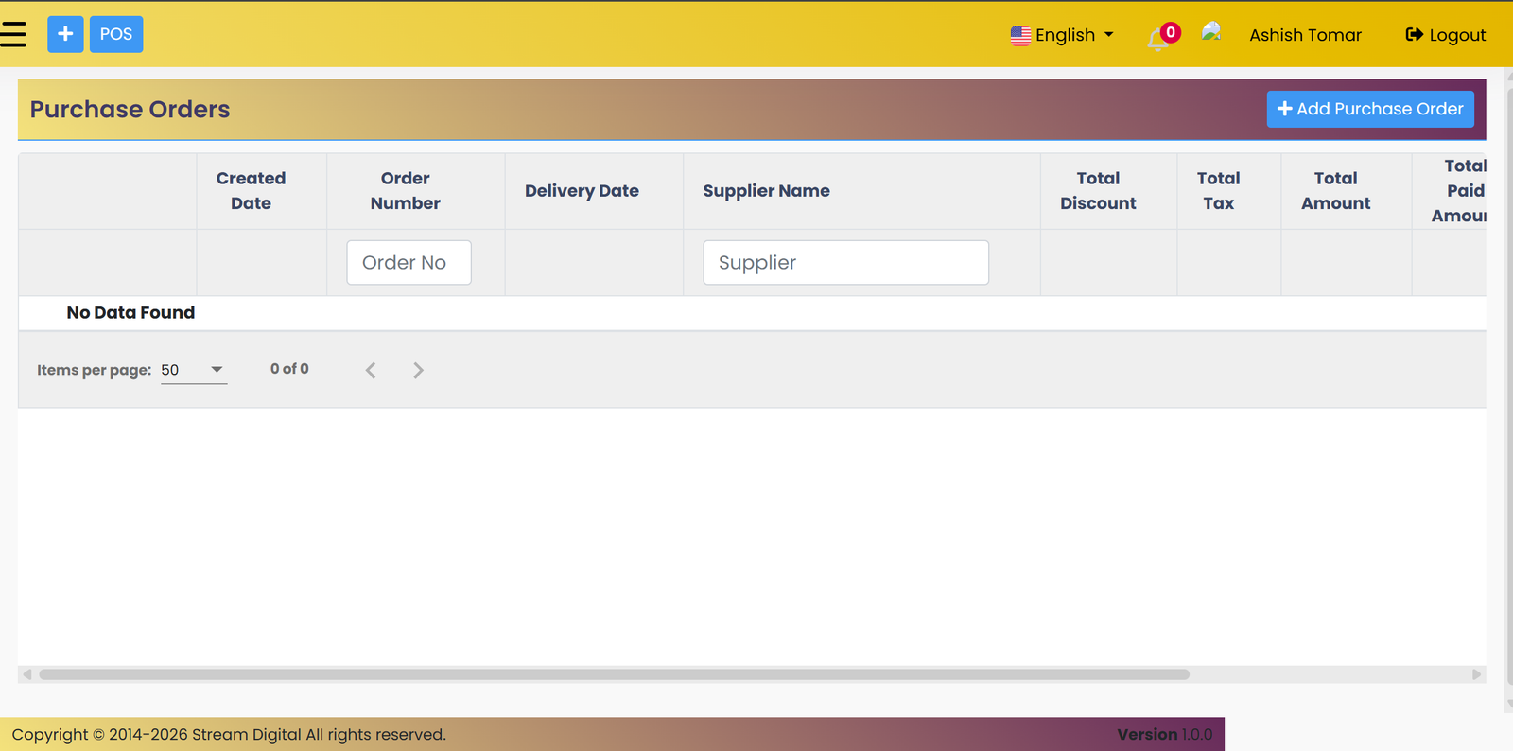
Task: Open the hamburger navigation menu
Action: [13, 34]
